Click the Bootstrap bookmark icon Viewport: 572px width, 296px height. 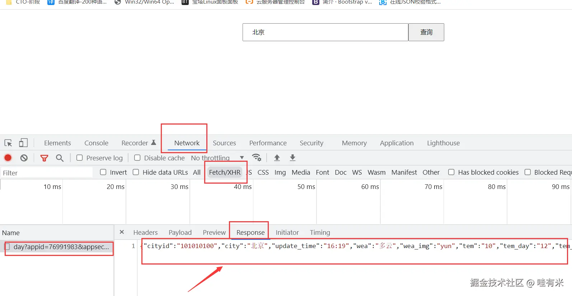pos(315,2)
